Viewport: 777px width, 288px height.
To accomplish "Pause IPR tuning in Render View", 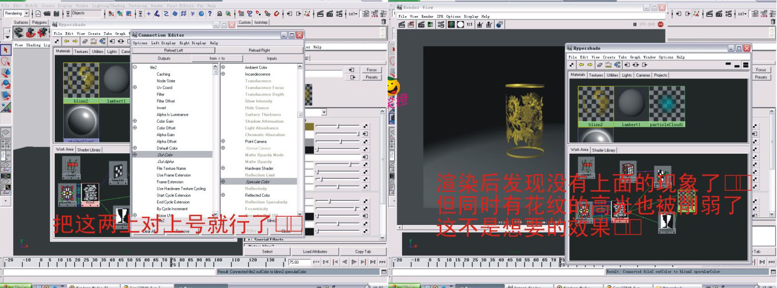I will pyautogui.click(x=635, y=24).
